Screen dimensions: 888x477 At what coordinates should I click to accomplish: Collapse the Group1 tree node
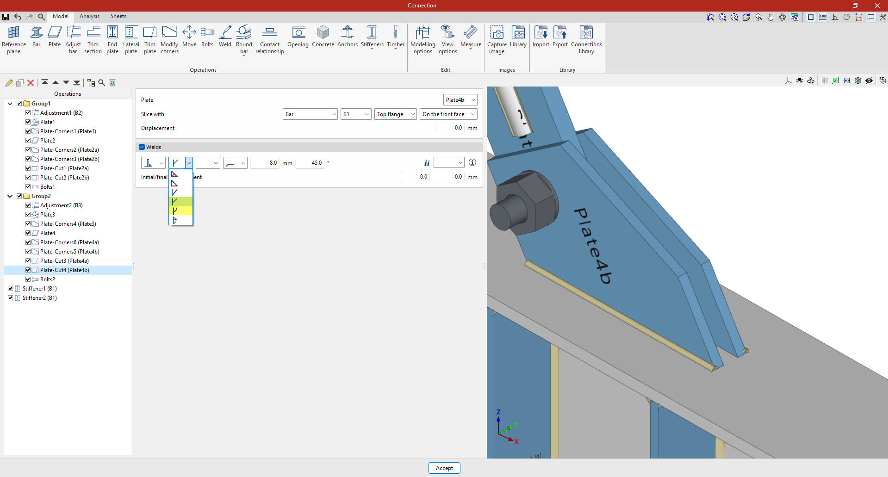pyautogui.click(x=10, y=104)
